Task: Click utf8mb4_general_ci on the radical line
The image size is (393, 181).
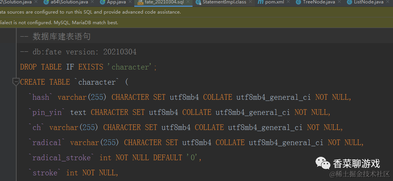Action: click(286, 142)
